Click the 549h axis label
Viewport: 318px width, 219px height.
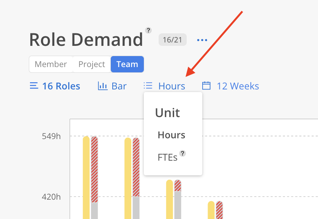(x=51, y=136)
